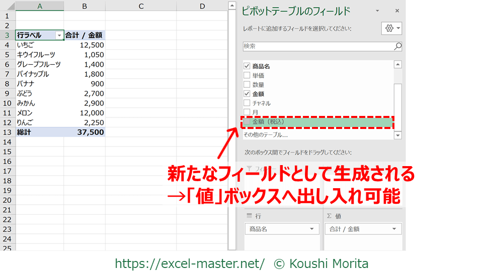Select cell with いちご total 12,500
Viewport: 483px width, 271px height.
(x=85, y=45)
